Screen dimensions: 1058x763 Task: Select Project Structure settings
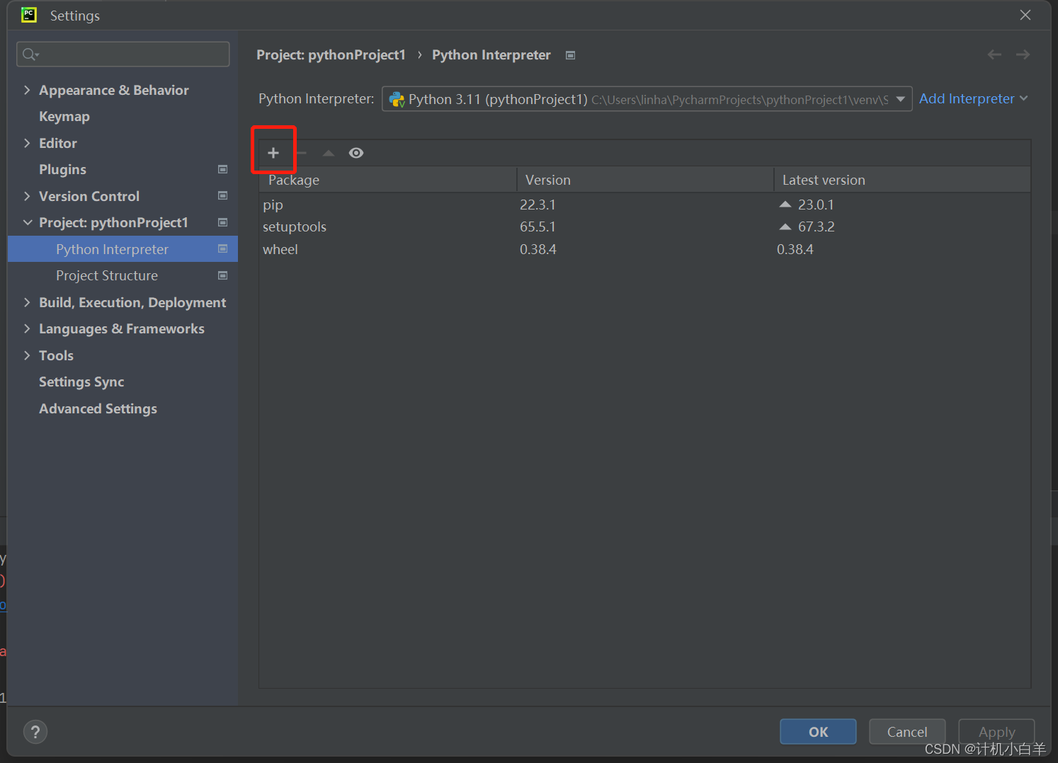[x=107, y=275]
